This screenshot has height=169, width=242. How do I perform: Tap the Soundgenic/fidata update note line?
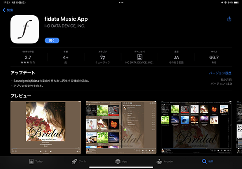click(x=50, y=81)
